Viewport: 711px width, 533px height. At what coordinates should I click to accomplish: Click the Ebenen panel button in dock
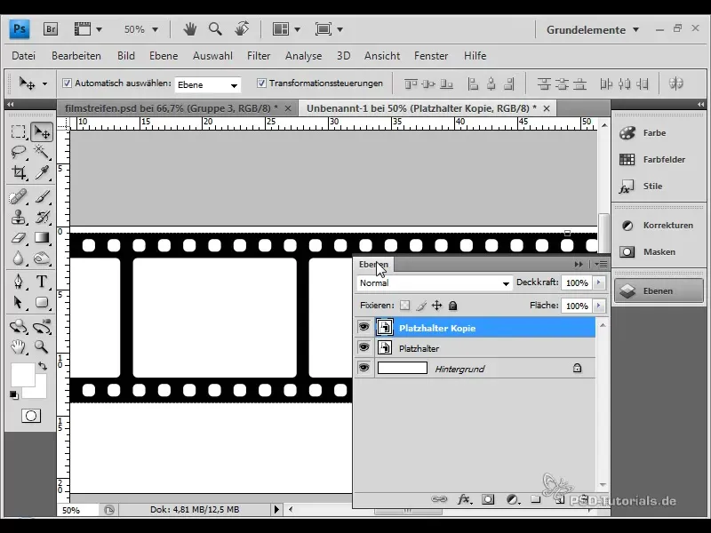[x=659, y=291]
